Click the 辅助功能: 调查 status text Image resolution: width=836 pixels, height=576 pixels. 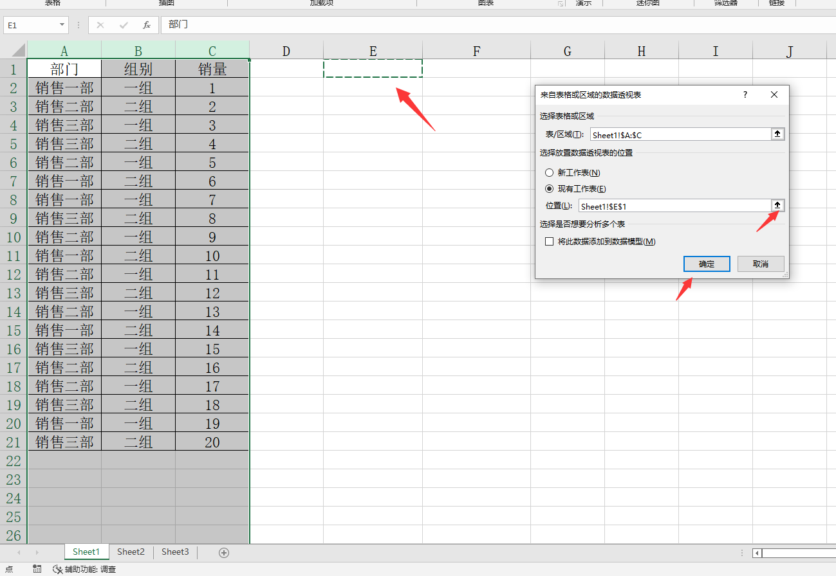(x=90, y=569)
